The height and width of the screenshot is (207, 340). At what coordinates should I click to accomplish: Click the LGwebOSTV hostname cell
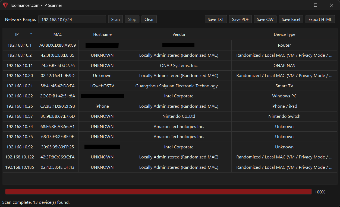(102, 86)
